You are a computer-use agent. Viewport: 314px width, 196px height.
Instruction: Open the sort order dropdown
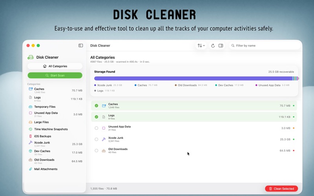pyautogui.click(x=201, y=45)
